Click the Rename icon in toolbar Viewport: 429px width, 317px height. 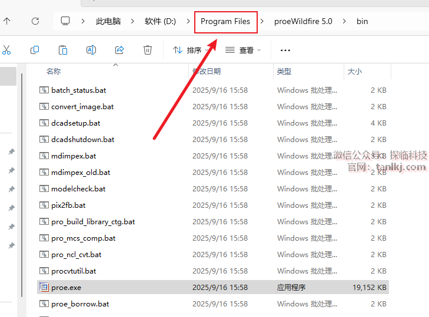point(91,50)
